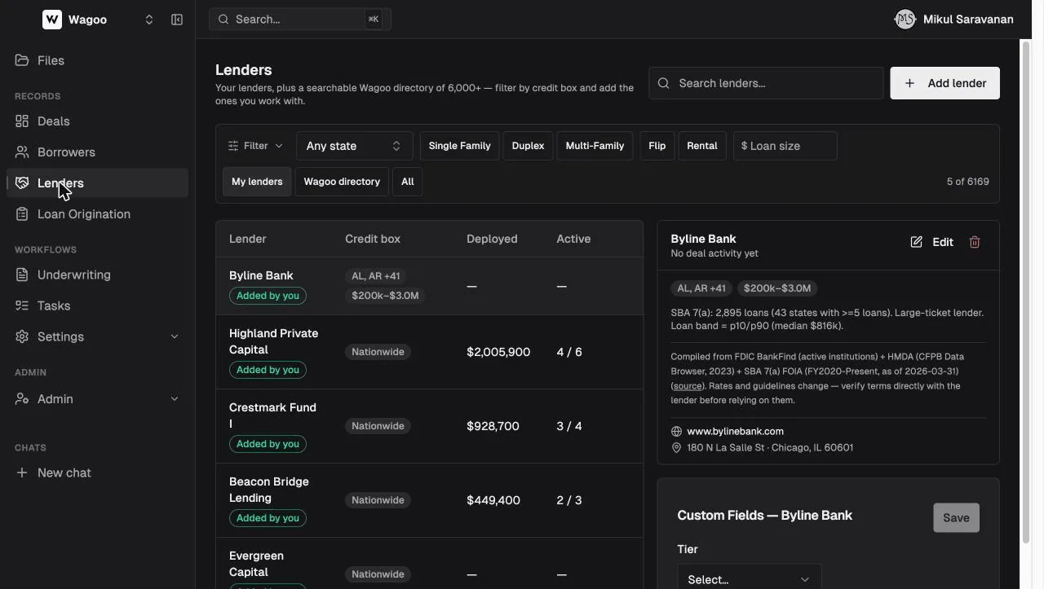This screenshot has height=589, width=1044.
Task: Open www.bylinebank.com website link
Action: pyautogui.click(x=735, y=432)
